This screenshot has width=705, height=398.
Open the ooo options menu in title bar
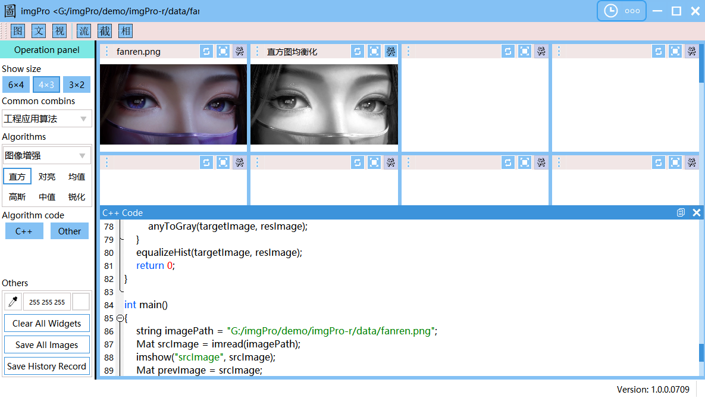point(632,10)
